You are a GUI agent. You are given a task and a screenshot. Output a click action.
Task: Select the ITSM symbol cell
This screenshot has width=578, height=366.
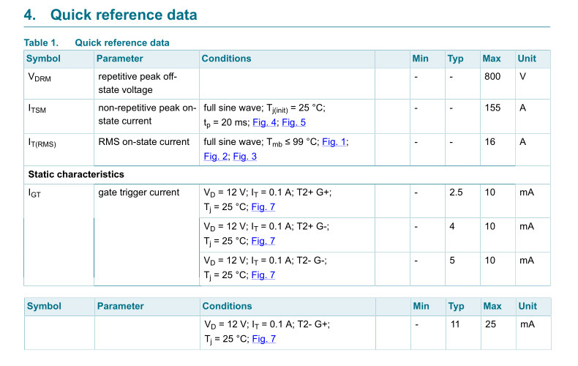[x=38, y=108]
